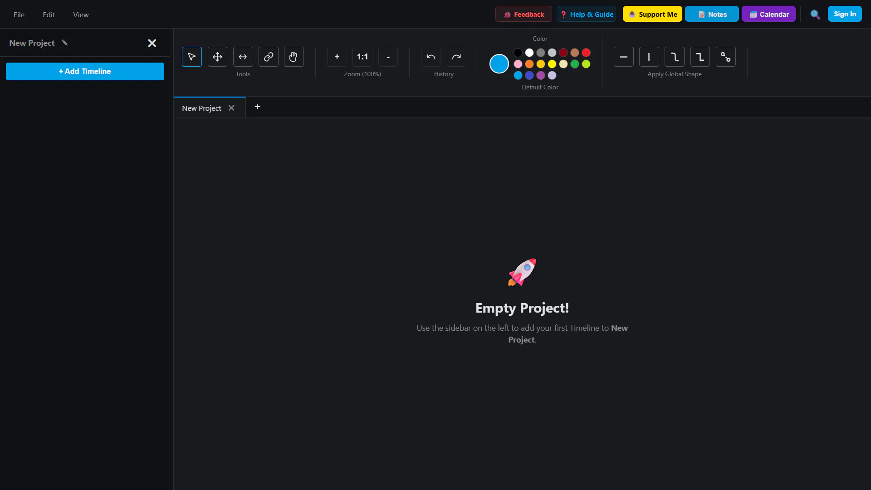Apply the connected nodes global shape
Image resolution: width=871 pixels, height=490 pixels.
(x=726, y=57)
